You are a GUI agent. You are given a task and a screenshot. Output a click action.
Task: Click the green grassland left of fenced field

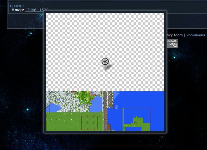[x=62, y=121]
